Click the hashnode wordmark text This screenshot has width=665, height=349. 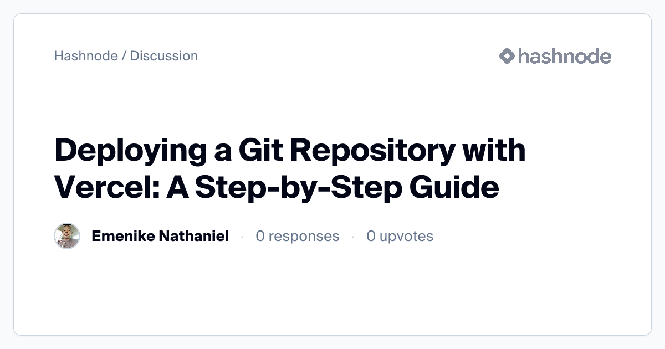pos(564,56)
